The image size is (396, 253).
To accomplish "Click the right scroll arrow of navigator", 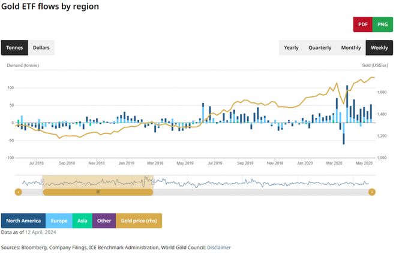I will click(372, 192).
